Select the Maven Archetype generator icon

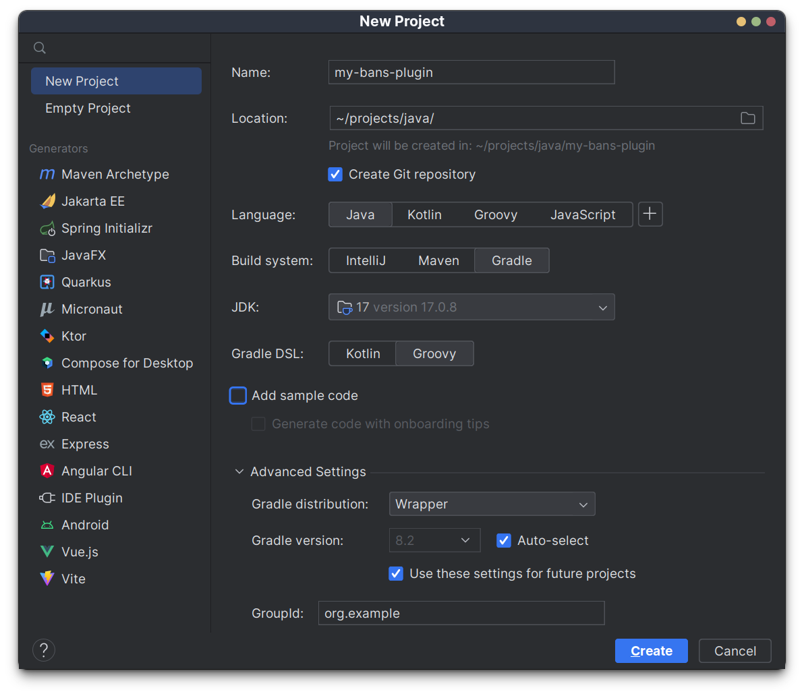pos(47,174)
